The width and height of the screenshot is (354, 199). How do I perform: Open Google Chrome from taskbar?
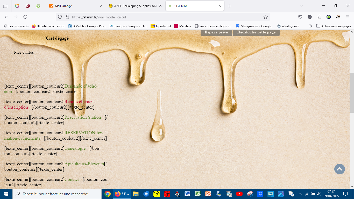click(x=108, y=194)
